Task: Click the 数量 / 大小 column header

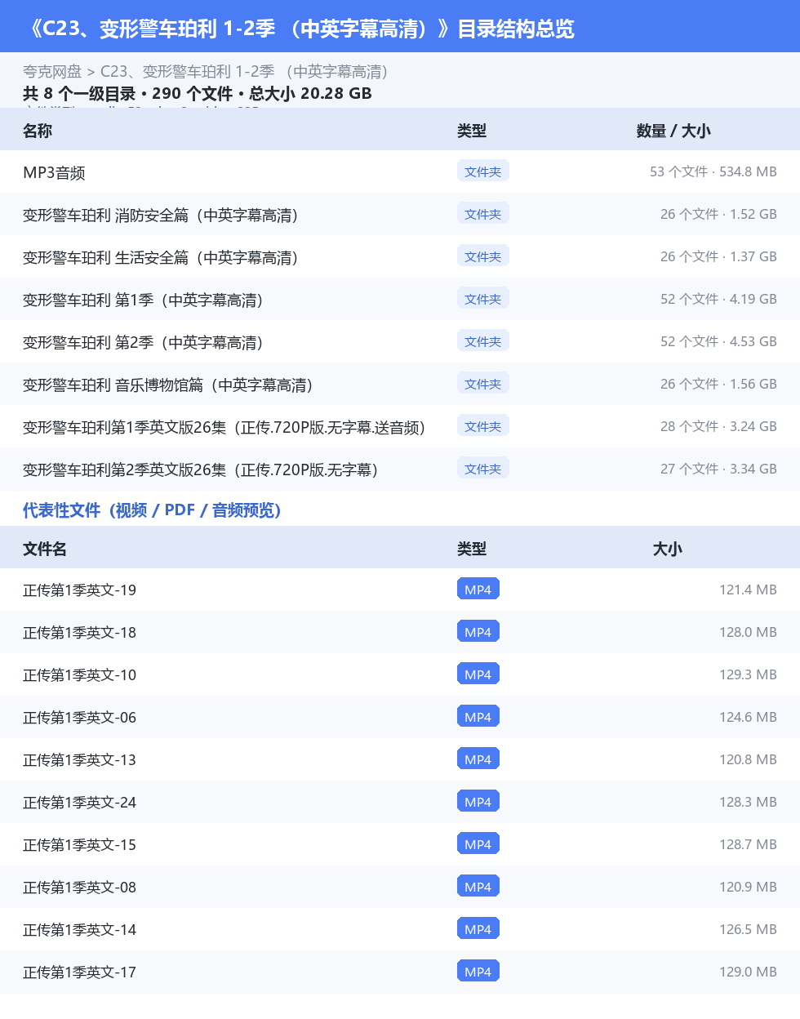Action: [673, 131]
